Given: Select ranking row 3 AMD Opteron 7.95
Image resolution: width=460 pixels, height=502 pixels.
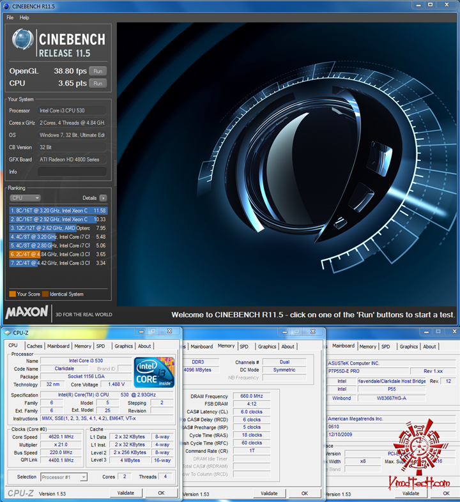Looking at the screenshot, I should (x=58, y=228).
